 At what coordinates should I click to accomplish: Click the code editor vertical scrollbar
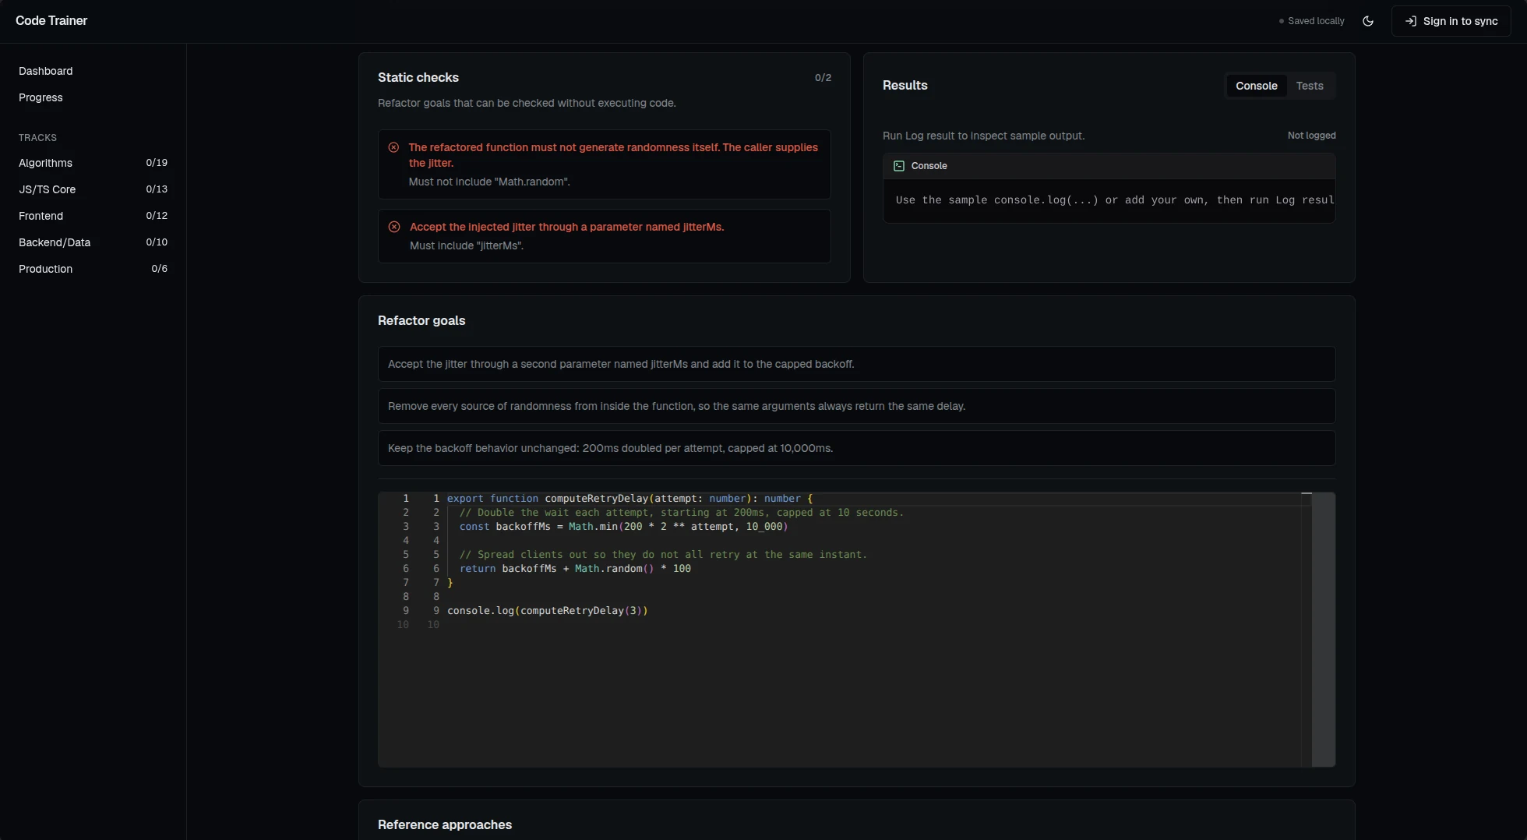click(1323, 630)
